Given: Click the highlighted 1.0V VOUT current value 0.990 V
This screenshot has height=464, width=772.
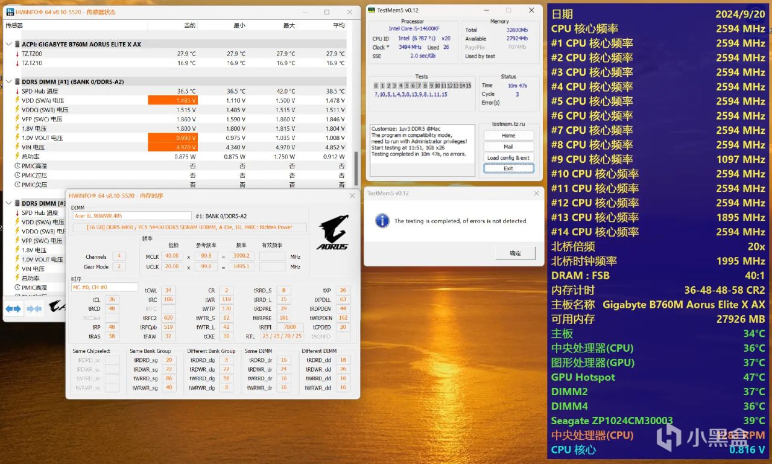Looking at the screenshot, I should click(172, 138).
